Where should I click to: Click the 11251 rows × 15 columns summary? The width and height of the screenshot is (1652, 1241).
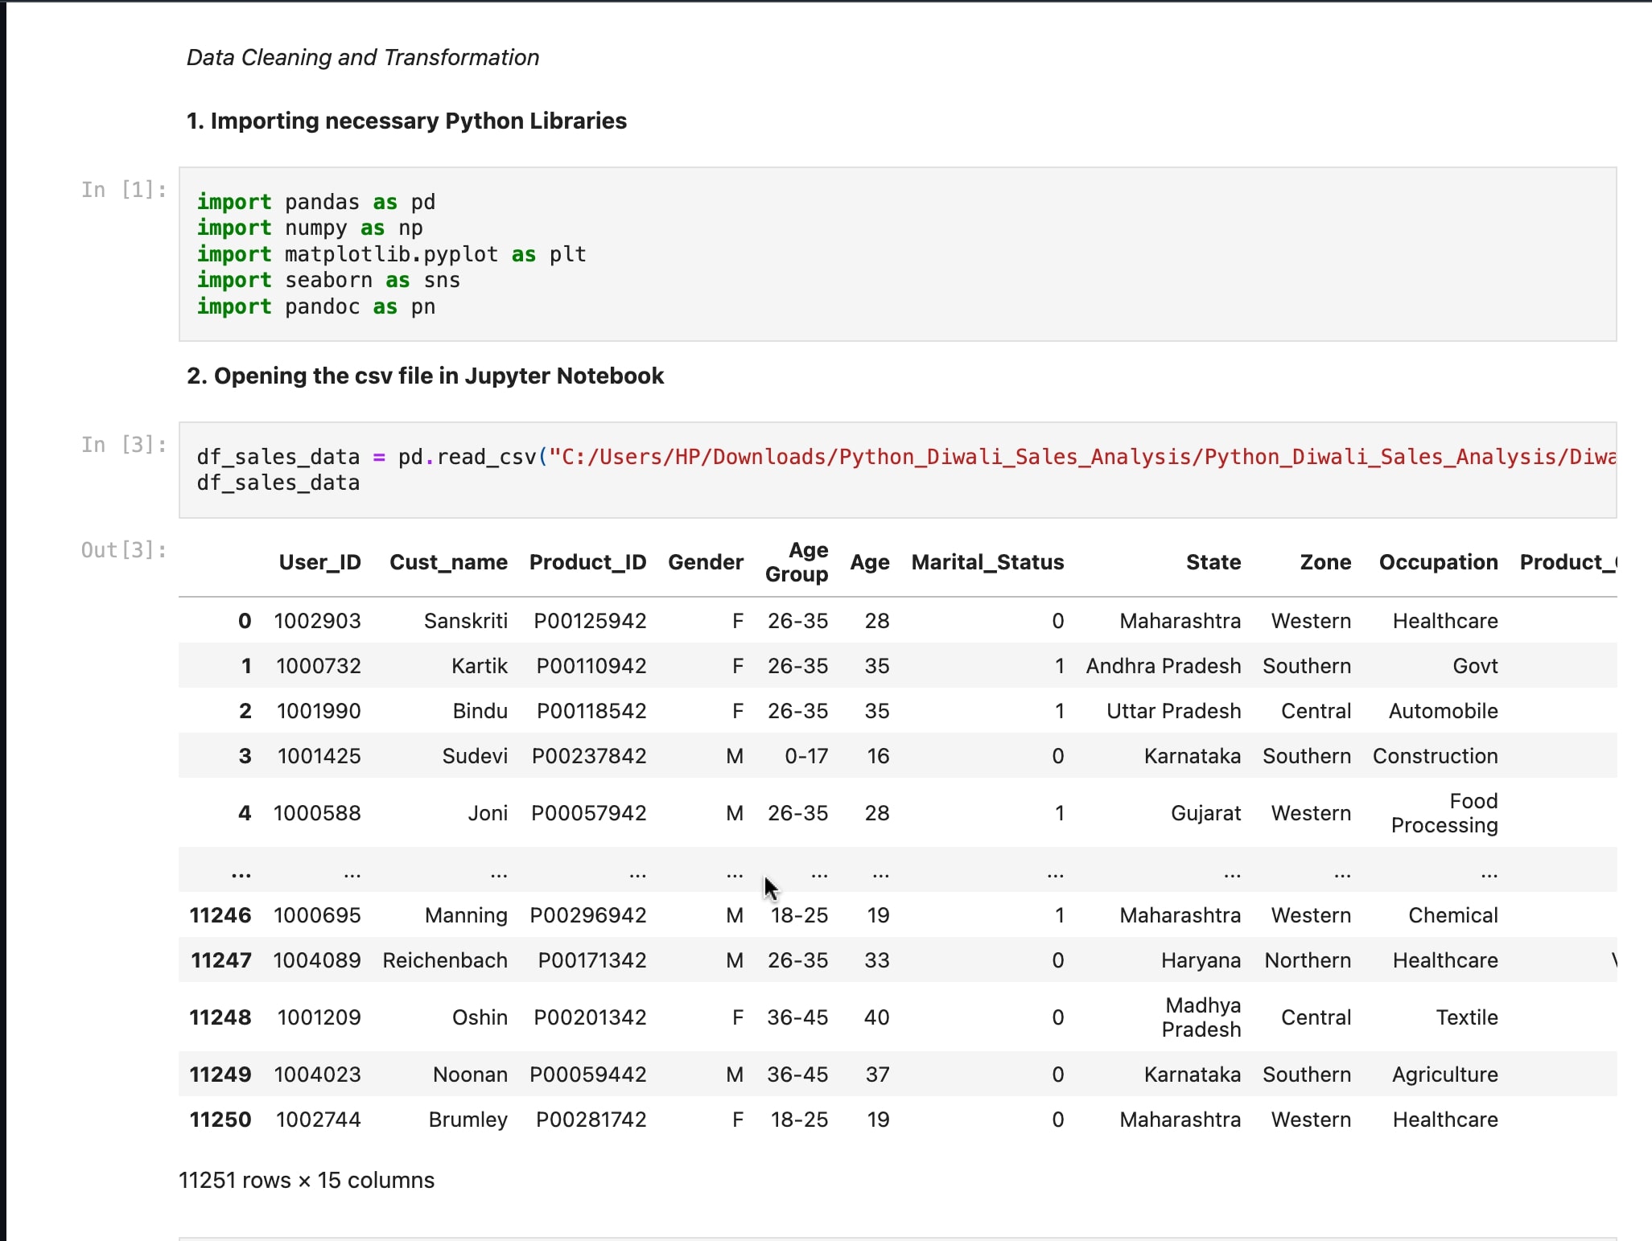pos(306,1180)
